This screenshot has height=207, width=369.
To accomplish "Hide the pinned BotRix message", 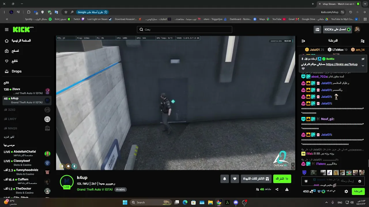I will click(363, 59).
